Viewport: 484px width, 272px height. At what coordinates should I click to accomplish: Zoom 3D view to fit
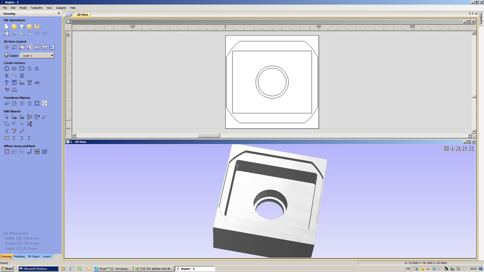(446, 148)
